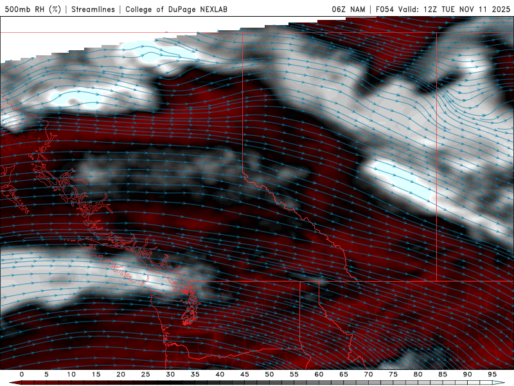Click the "85" legend number

point(443,374)
